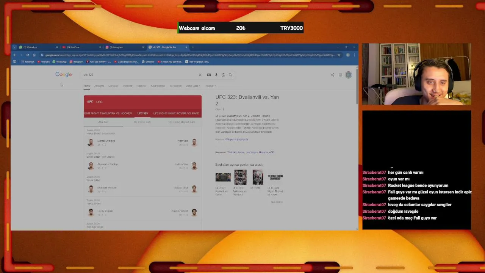The height and width of the screenshot is (273, 485).
Task: Select Fight Night Tsarukyan vs. Hooker event
Action: click(108, 113)
